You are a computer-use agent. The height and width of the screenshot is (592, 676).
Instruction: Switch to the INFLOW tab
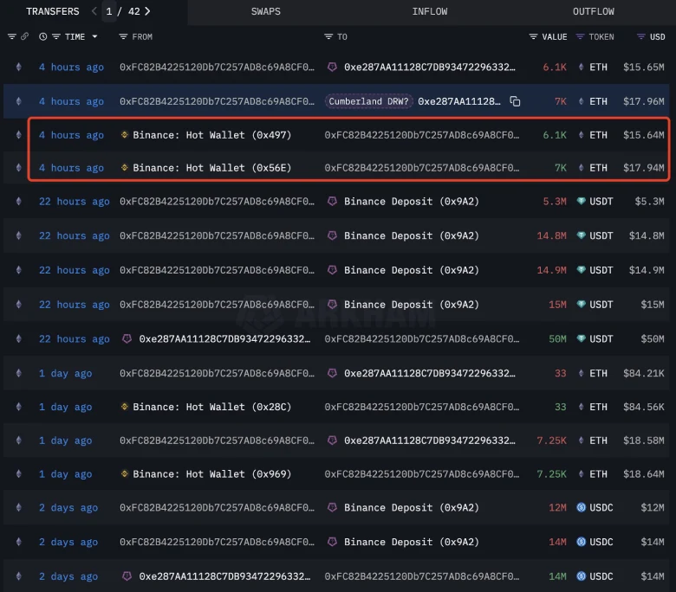[430, 11]
